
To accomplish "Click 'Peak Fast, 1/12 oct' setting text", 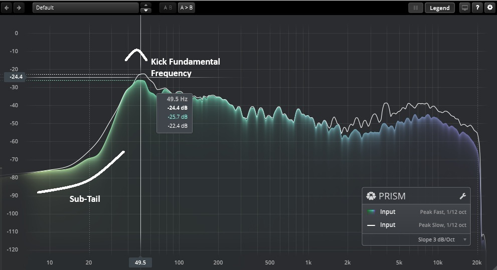I will tap(443, 212).
